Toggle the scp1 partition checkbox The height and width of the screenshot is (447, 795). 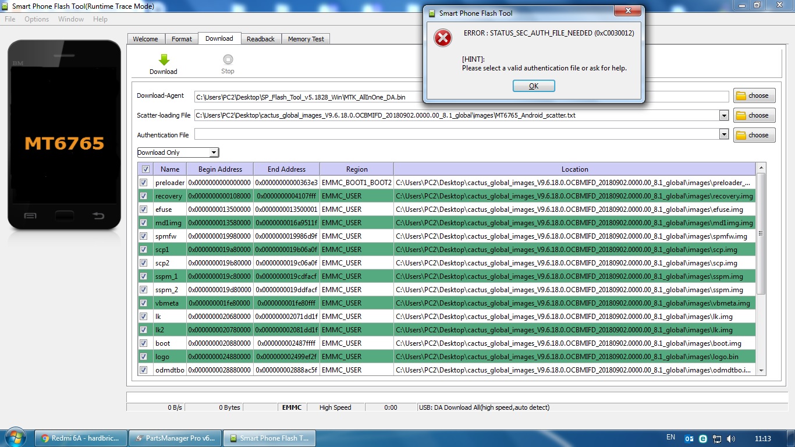coord(143,250)
